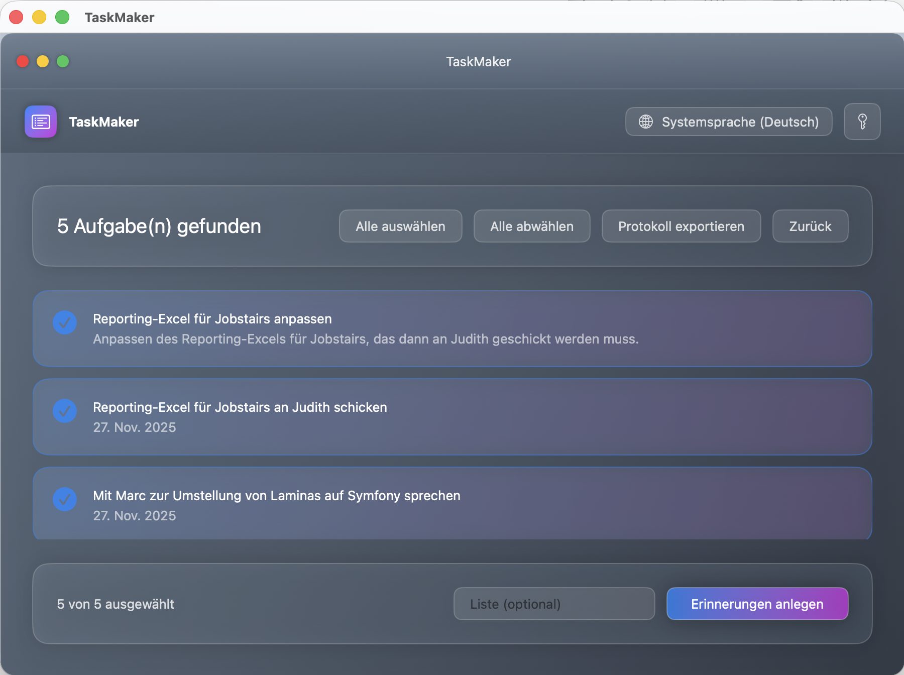
Task: Click the 'TaskMaker' heading next to the logo
Action: pyautogui.click(x=103, y=121)
